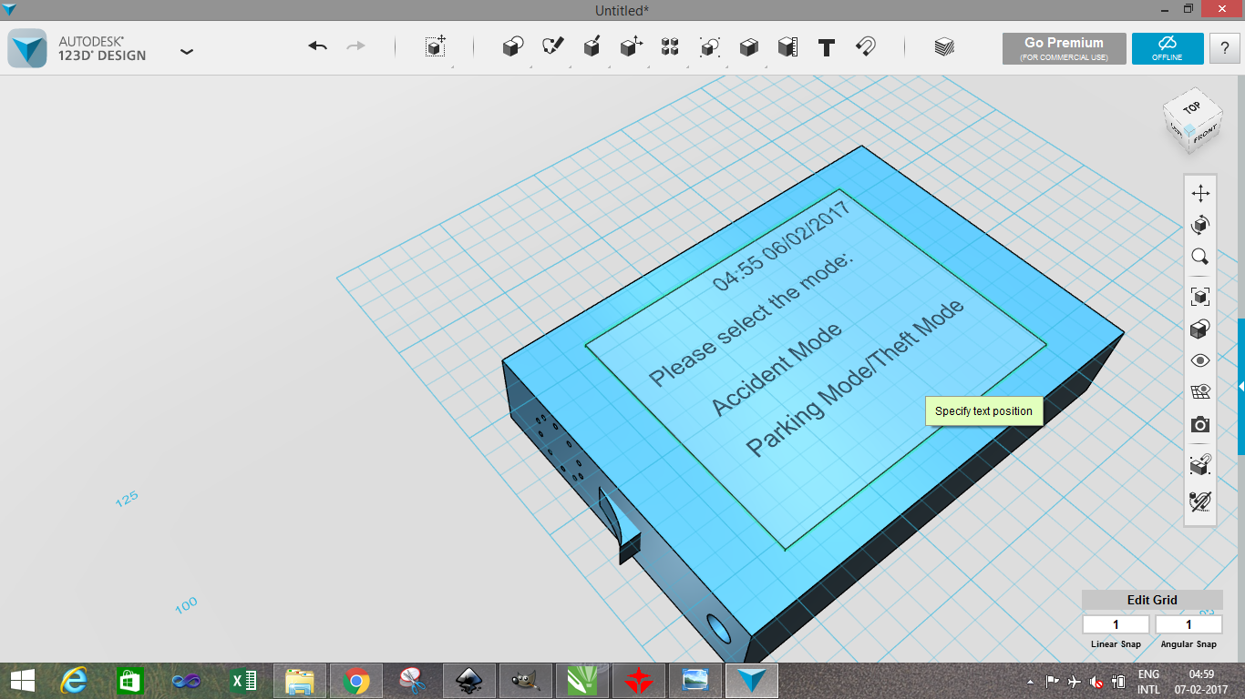Expand the collapsed right side panel arrow
Screen dimensions: 1245x699
(x=1240, y=387)
